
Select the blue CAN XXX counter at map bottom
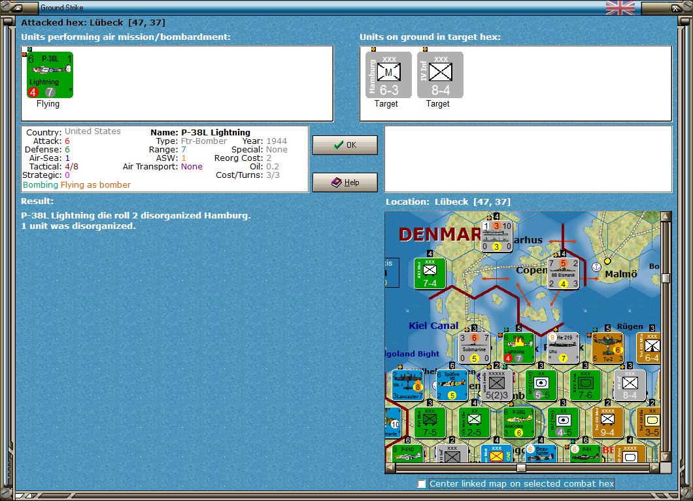coord(497,453)
